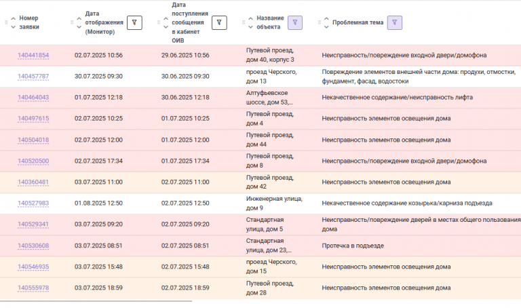Grab drag handle of Дата поступления column
Screen dimensions: 521x308
[159, 22]
